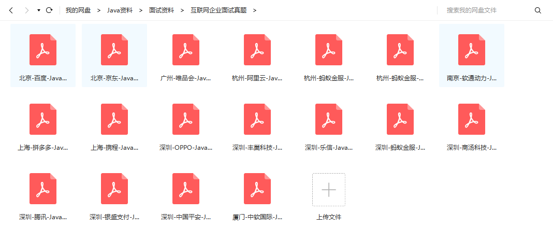This screenshot has width=553, height=241.
Task: Pick the 深圳-乐信 PDF file icon
Action: tap(329, 119)
